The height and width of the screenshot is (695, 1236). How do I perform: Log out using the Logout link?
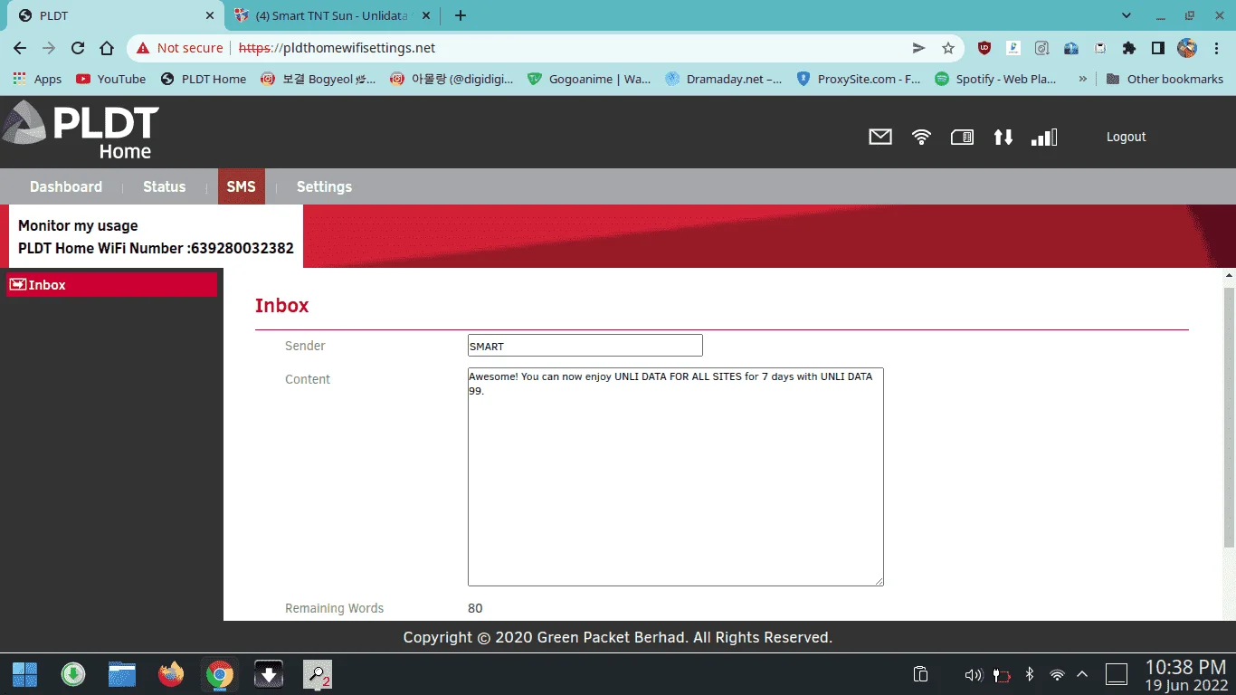pyautogui.click(x=1126, y=137)
